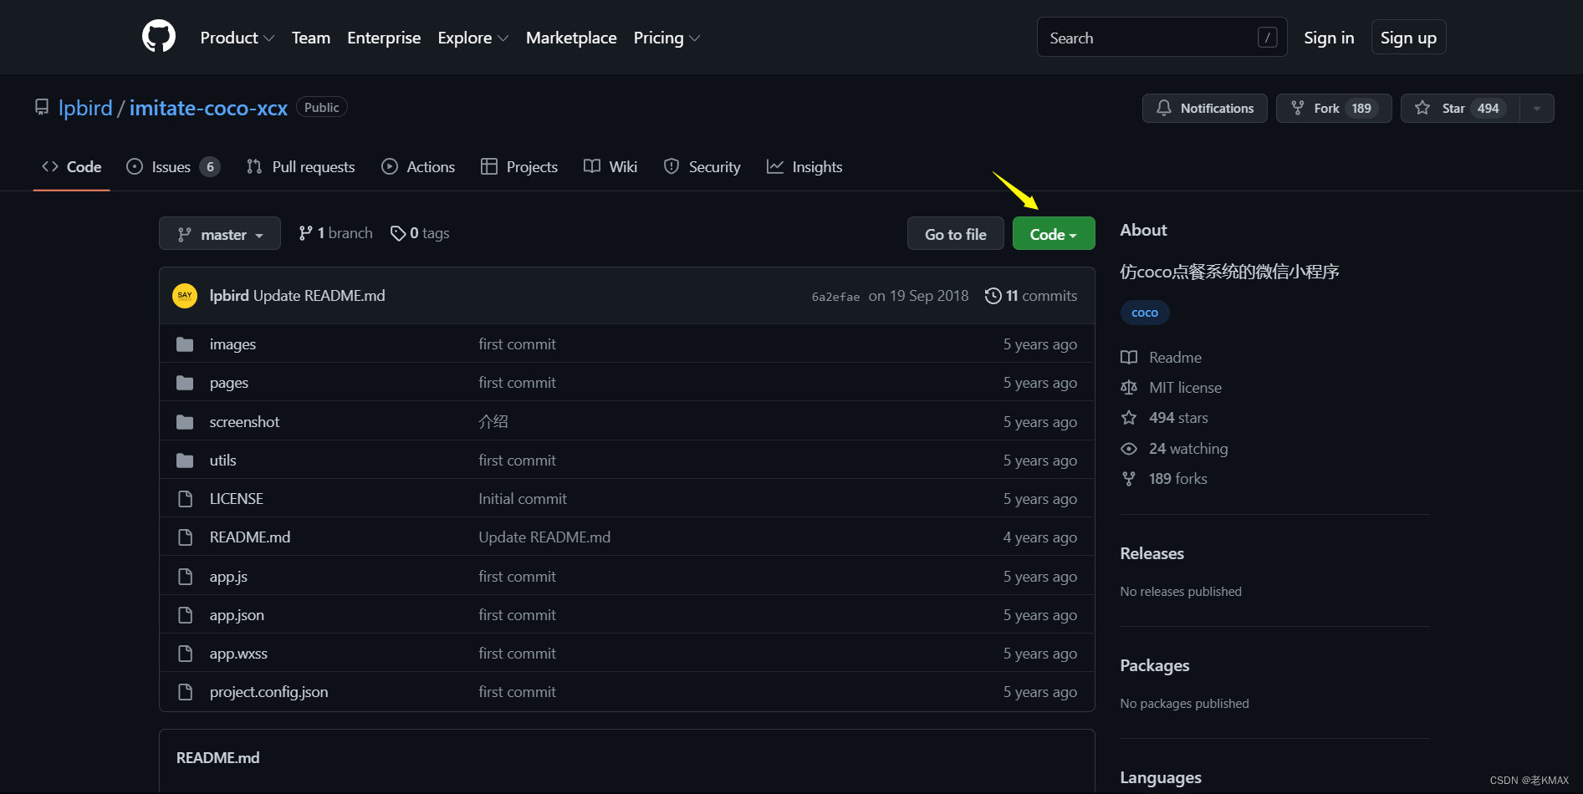Click the images folder icon

pyautogui.click(x=185, y=344)
